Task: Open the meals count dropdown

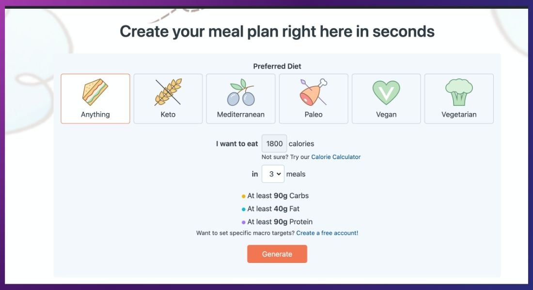Action: [x=273, y=174]
